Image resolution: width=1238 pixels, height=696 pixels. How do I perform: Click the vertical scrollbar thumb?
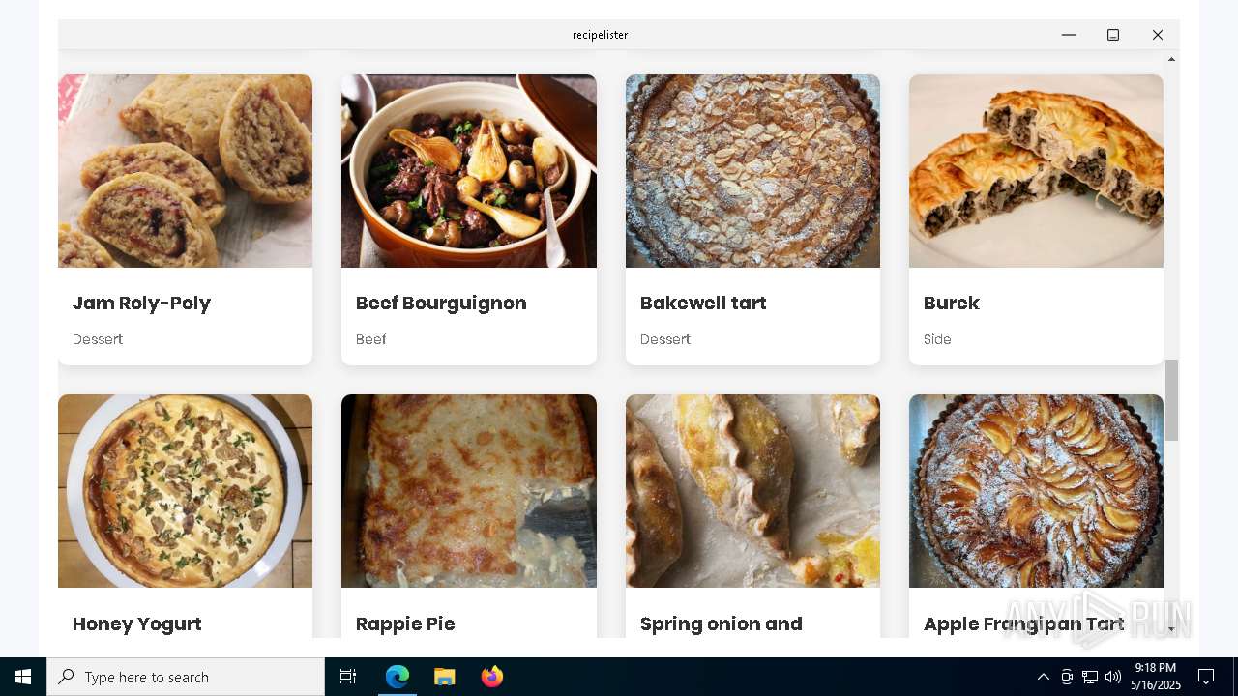(1171, 400)
